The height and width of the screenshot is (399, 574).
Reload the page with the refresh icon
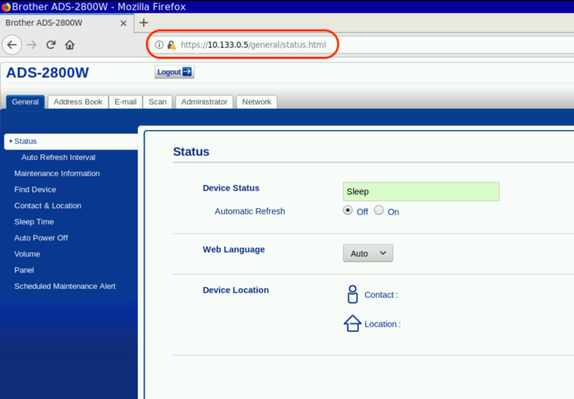(51, 45)
